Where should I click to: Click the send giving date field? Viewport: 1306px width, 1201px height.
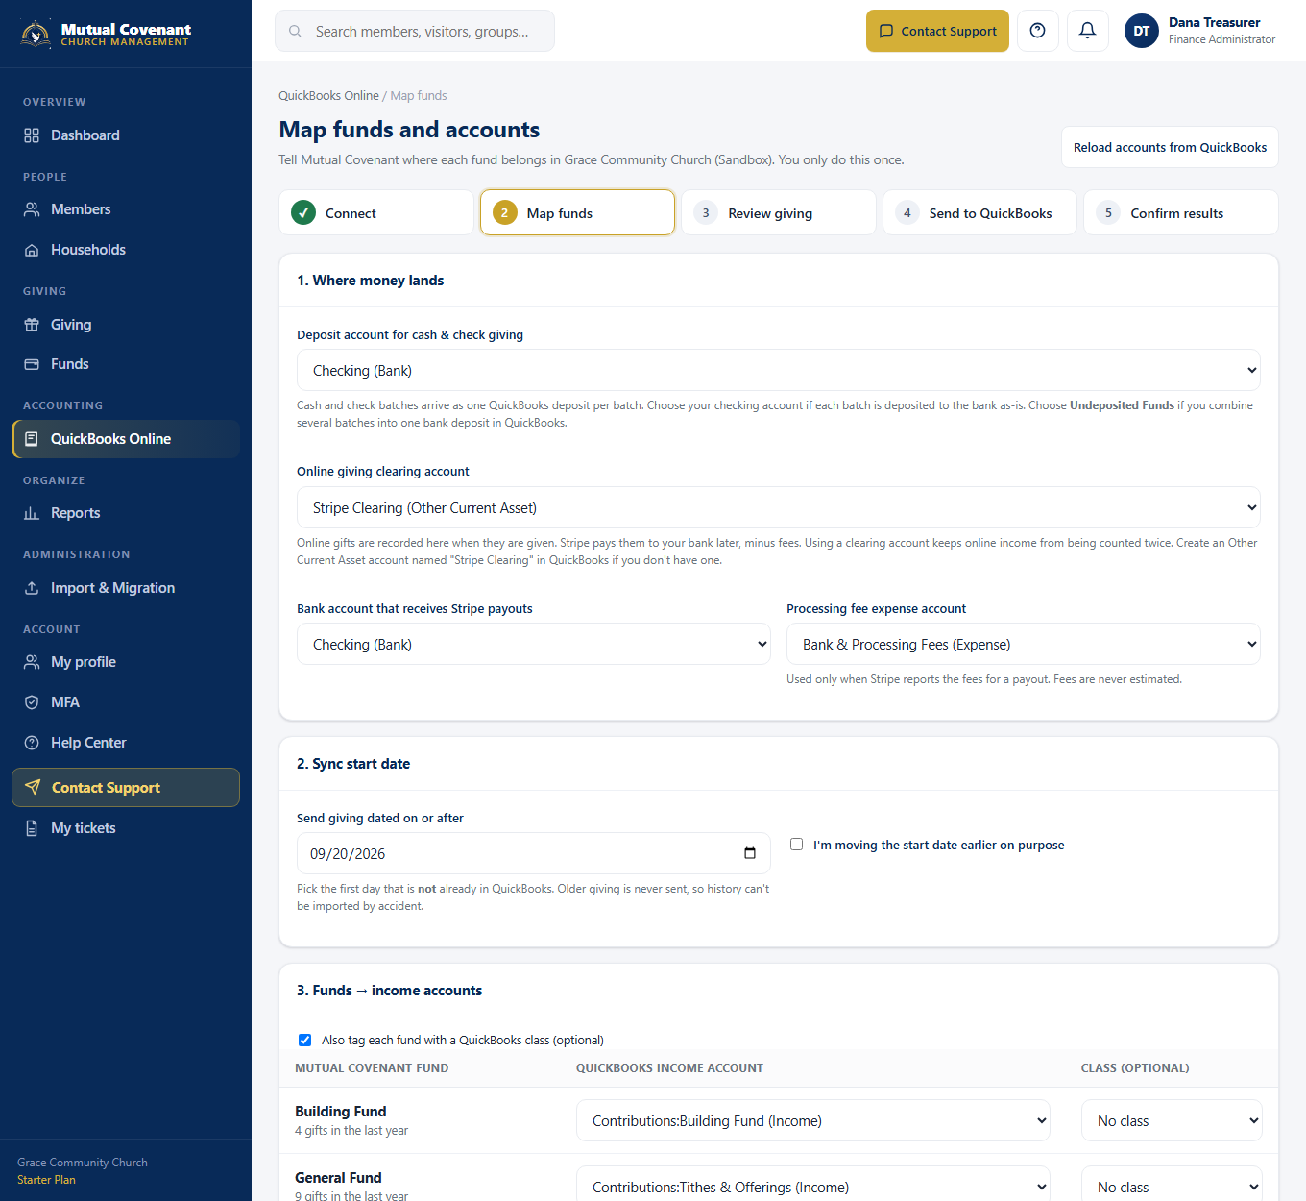(x=534, y=853)
